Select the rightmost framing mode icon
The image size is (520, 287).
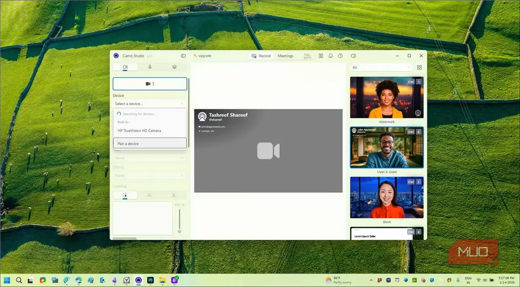point(174,195)
